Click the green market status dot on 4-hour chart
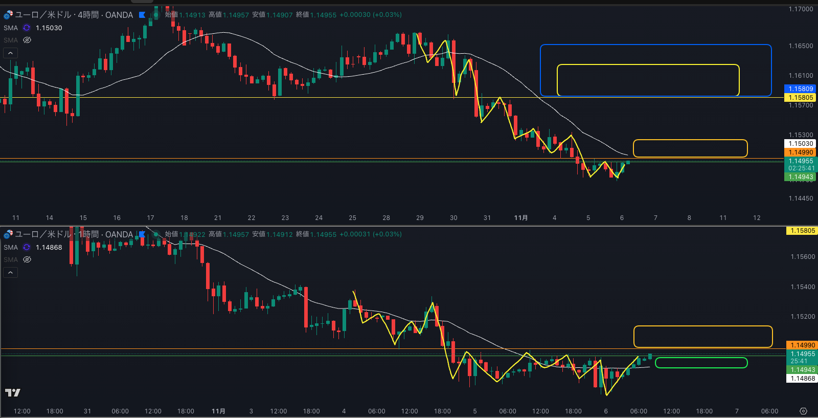 [156, 15]
